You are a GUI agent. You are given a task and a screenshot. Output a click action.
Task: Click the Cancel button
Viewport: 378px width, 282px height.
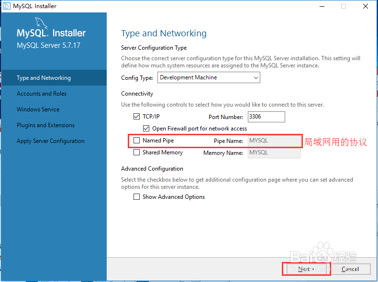coord(350,269)
